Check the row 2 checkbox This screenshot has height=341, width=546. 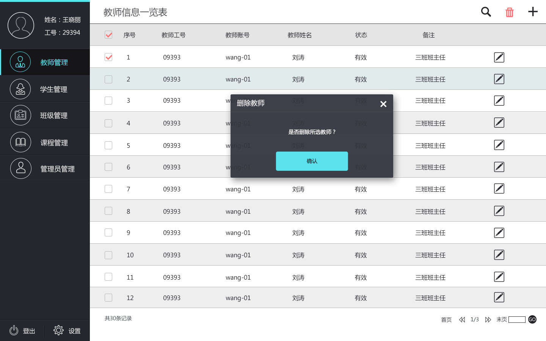tap(108, 79)
